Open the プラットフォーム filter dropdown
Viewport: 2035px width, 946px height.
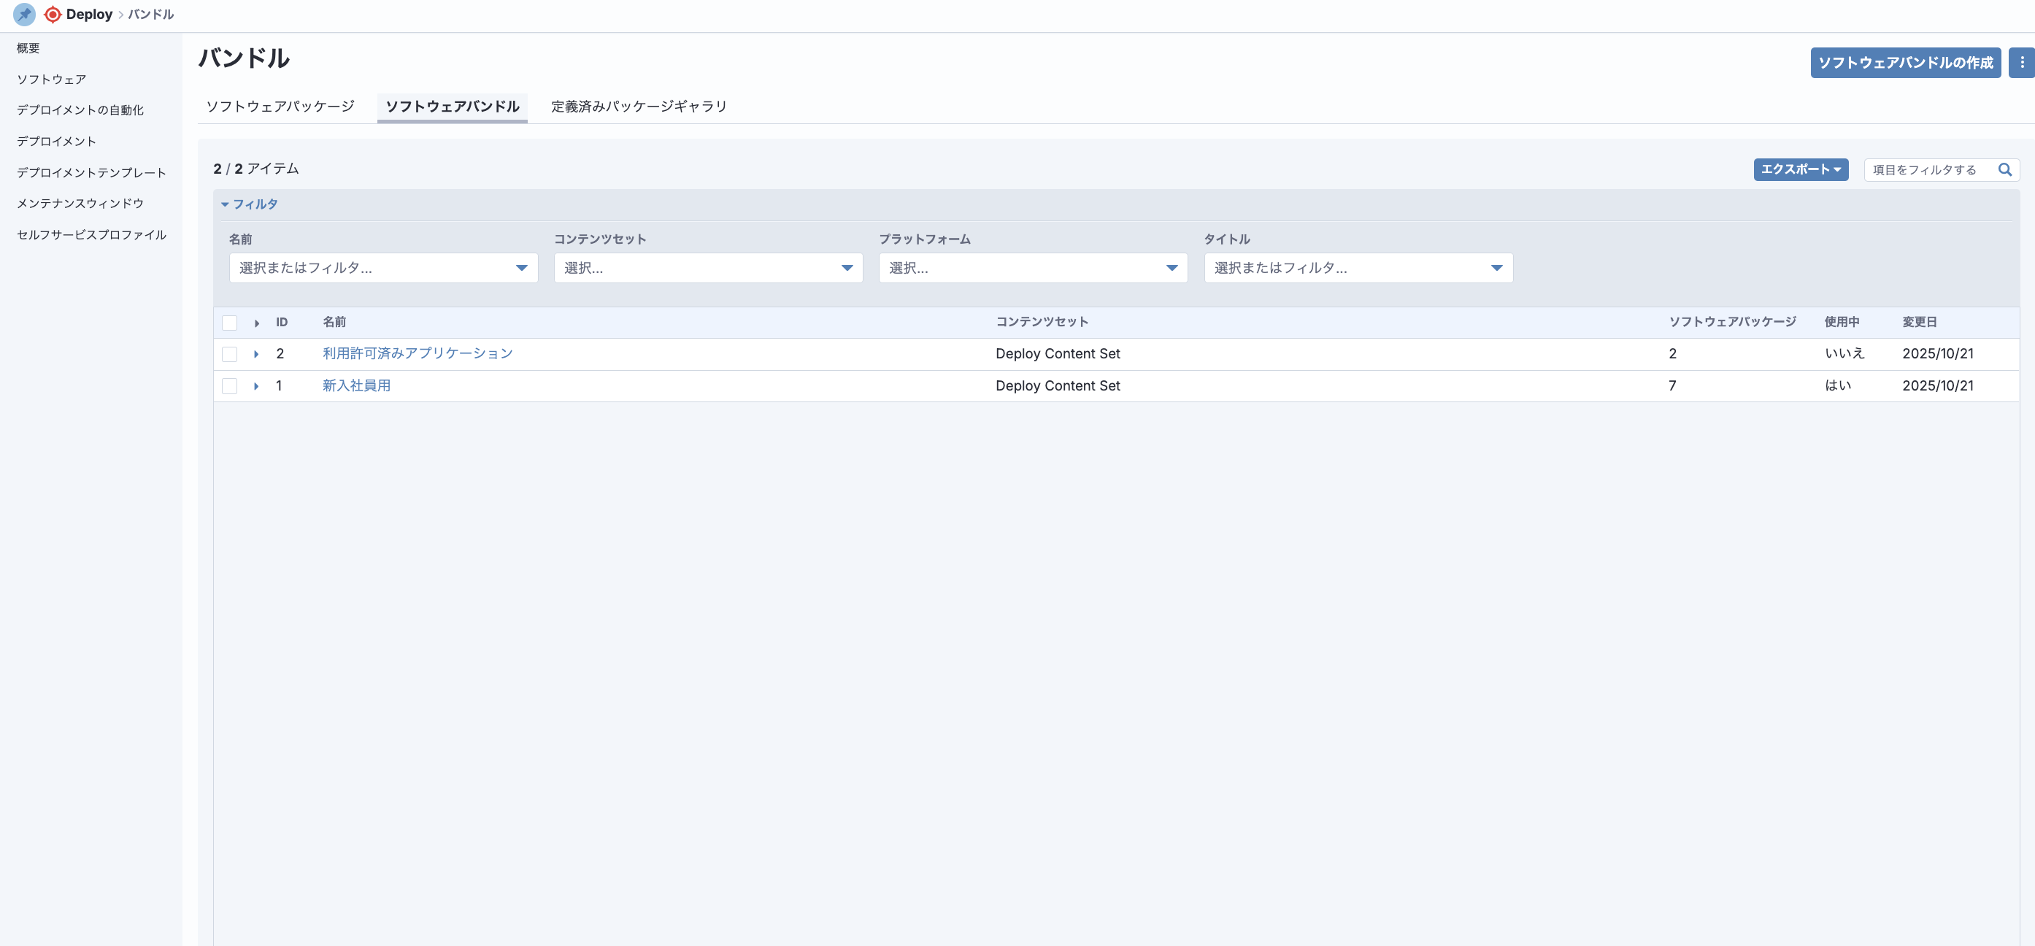pyautogui.click(x=1033, y=268)
